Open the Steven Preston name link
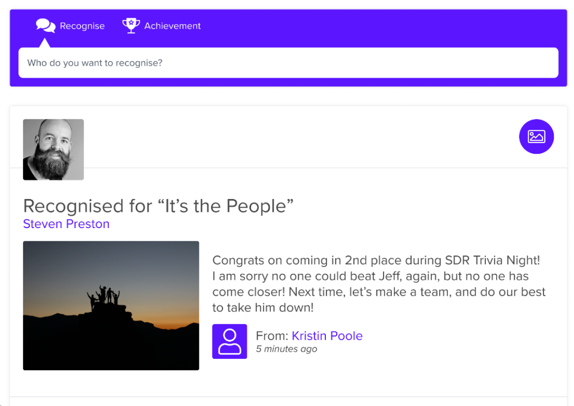The image size is (574, 406). (66, 224)
